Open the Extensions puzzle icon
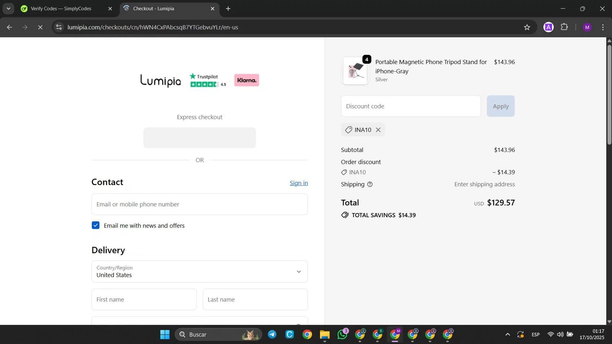Viewport: 612px width, 344px height. pos(564,27)
